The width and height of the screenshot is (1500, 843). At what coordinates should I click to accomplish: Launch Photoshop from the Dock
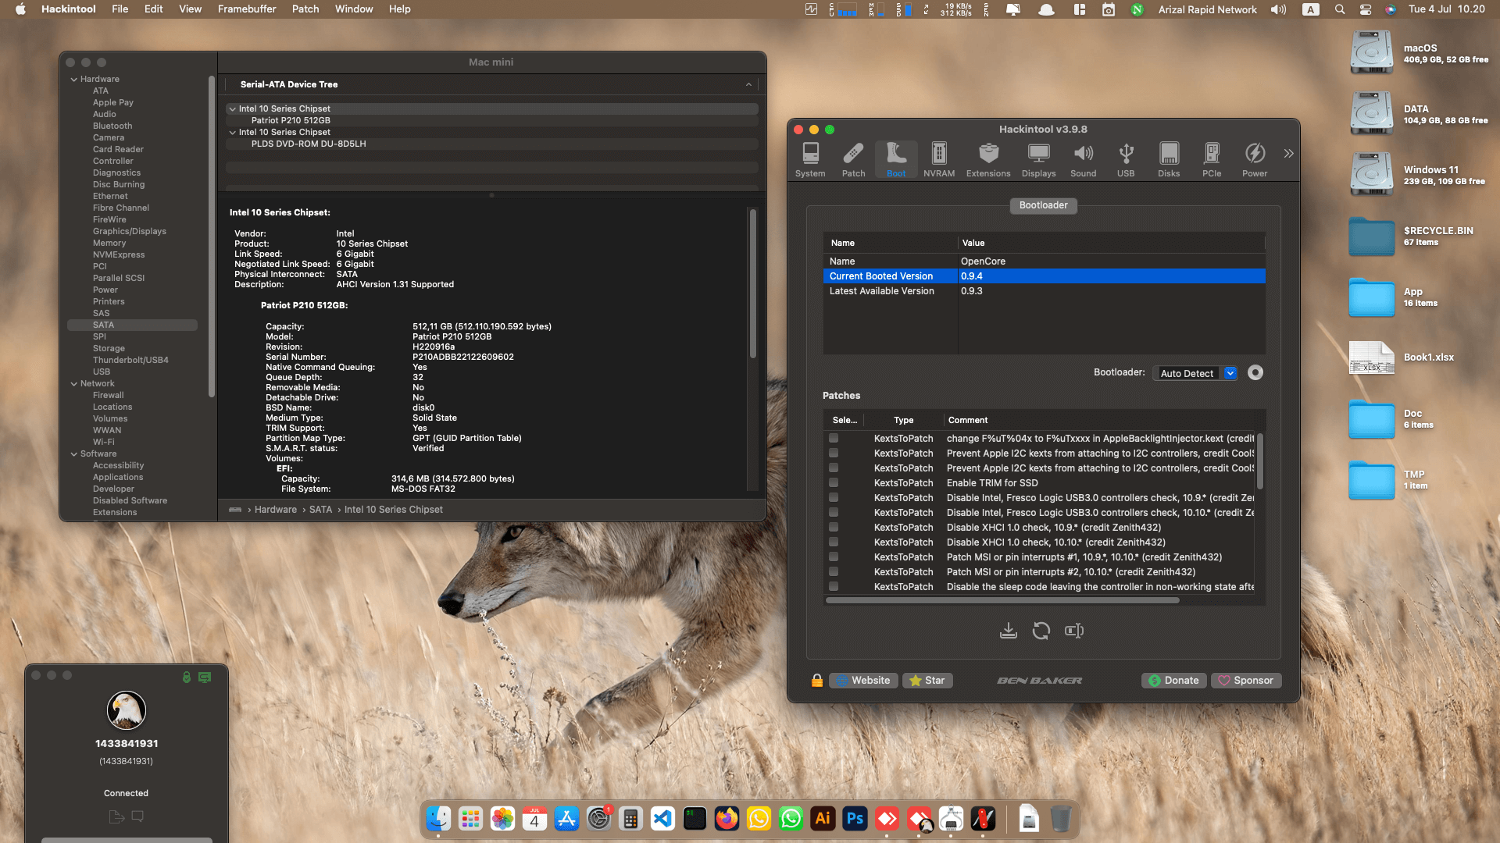pyautogui.click(x=855, y=819)
